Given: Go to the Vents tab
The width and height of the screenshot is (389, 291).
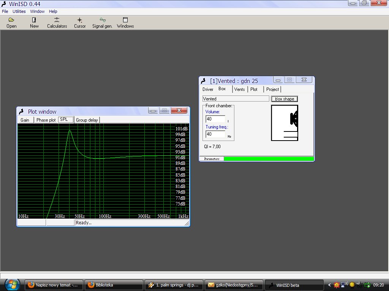Looking at the screenshot, I should (239, 89).
